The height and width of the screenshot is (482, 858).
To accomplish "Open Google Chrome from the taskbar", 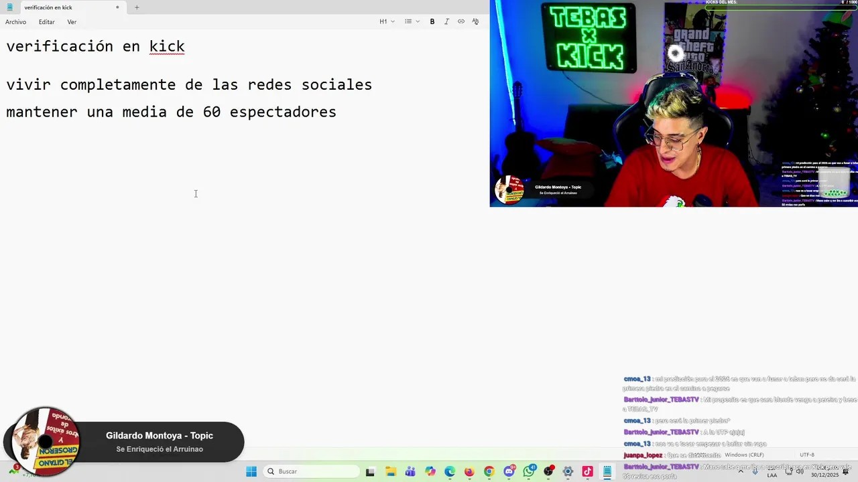I will (489, 471).
